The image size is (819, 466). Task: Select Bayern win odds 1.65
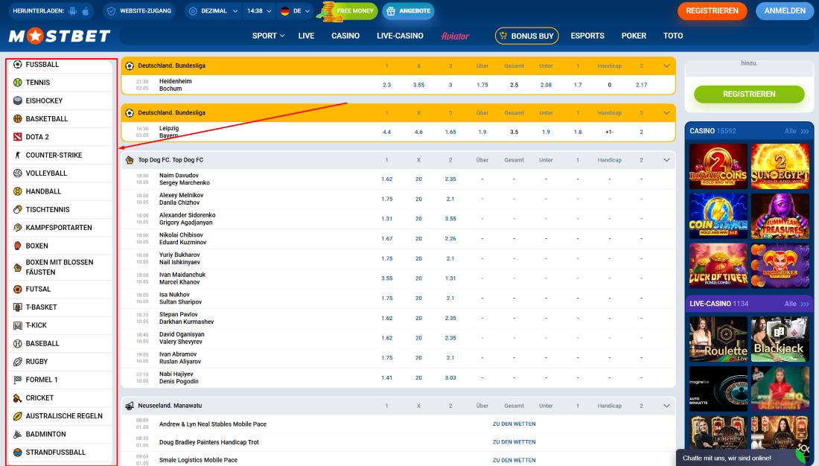(x=450, y=132)
